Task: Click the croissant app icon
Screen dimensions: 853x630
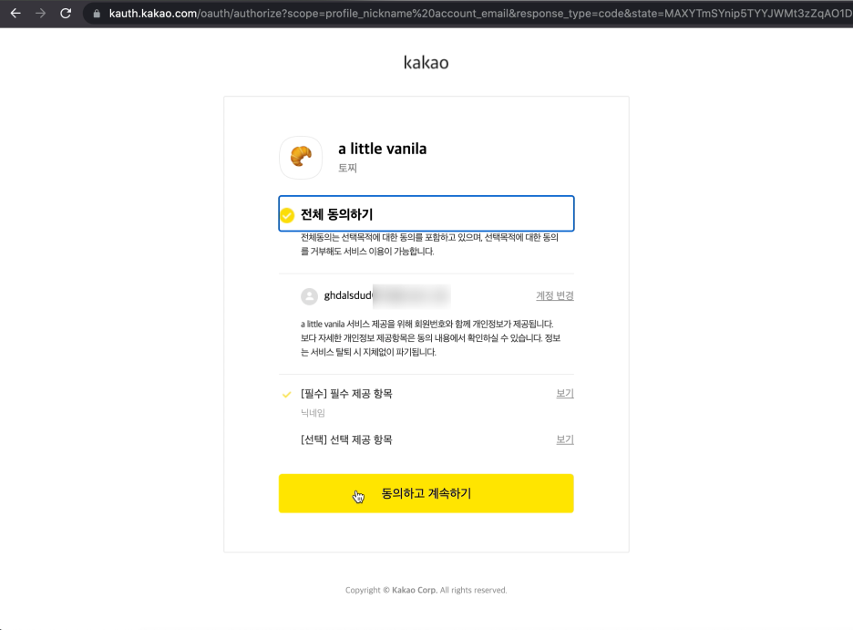Action: (301, 157)
